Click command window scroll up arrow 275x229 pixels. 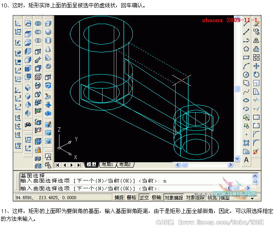coord(255,176)
